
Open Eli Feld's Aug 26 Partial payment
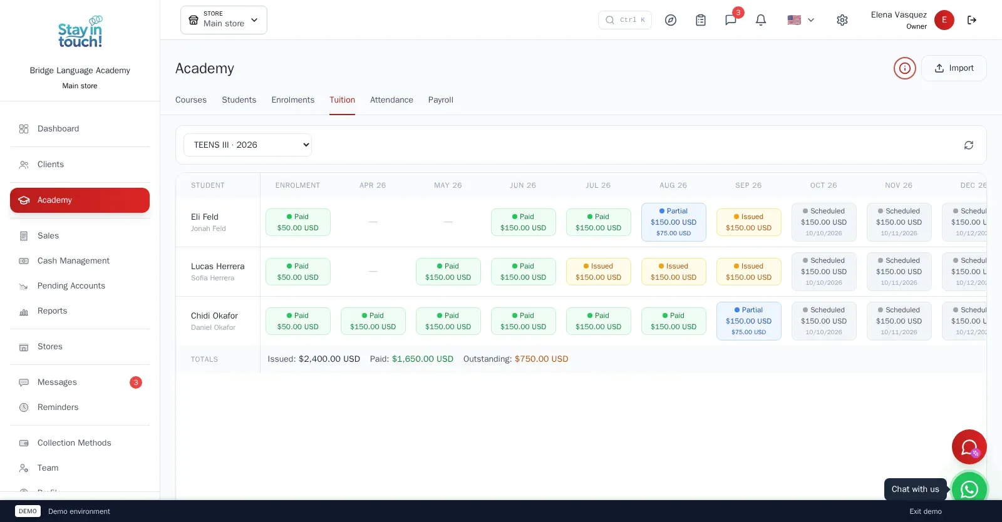tap(674, 222)
